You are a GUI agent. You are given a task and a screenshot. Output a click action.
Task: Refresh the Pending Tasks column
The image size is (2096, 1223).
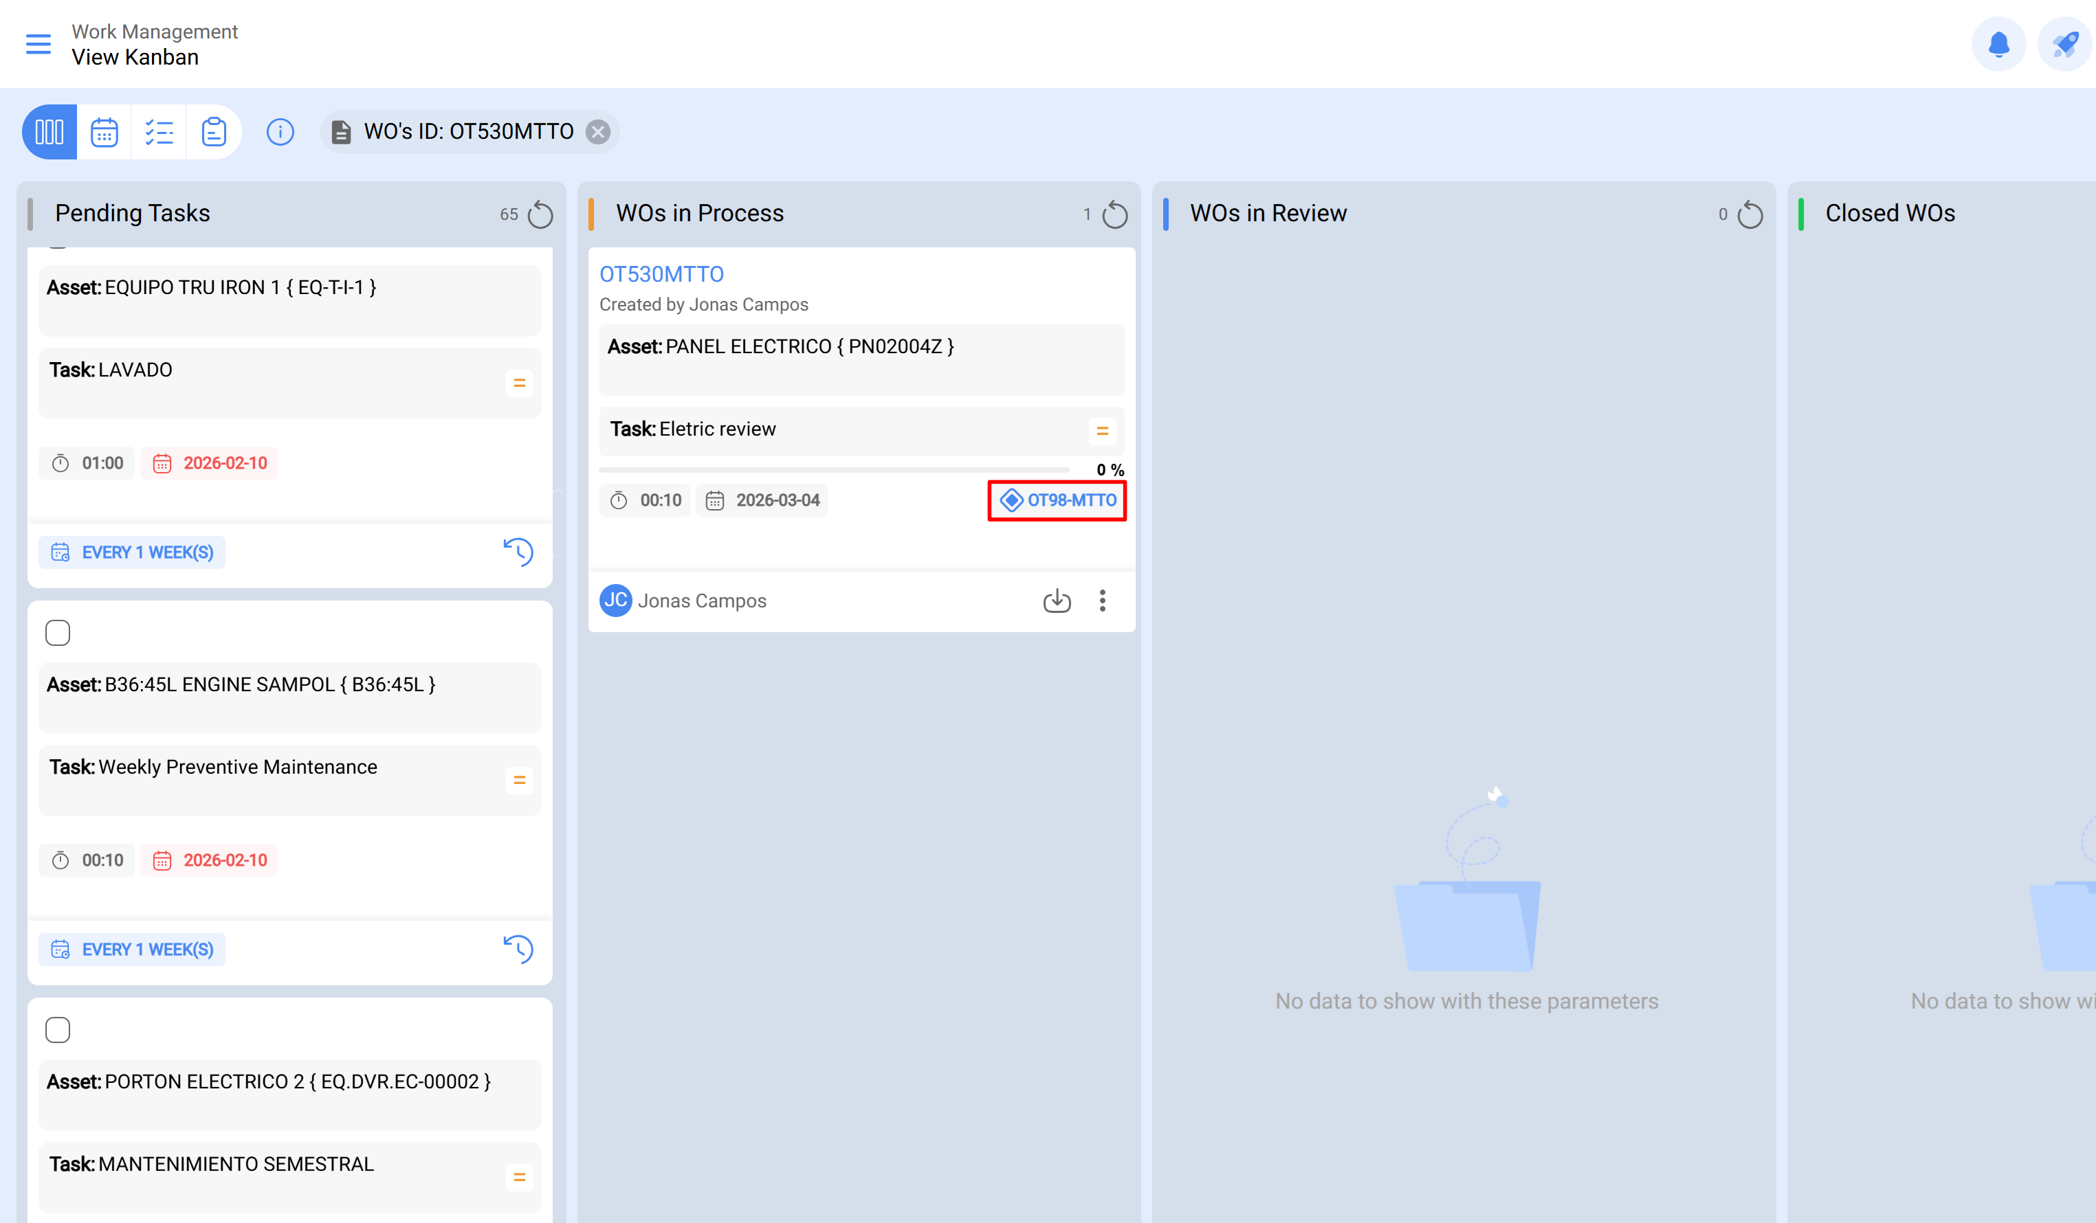(540, 214)
